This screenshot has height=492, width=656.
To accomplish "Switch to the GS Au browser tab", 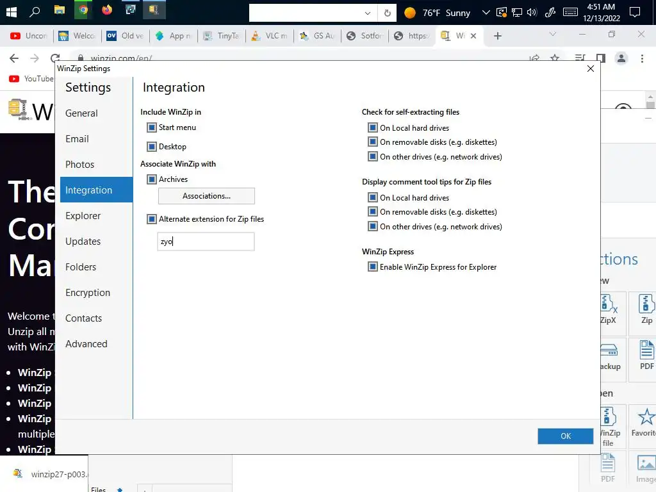I will 317,36.
